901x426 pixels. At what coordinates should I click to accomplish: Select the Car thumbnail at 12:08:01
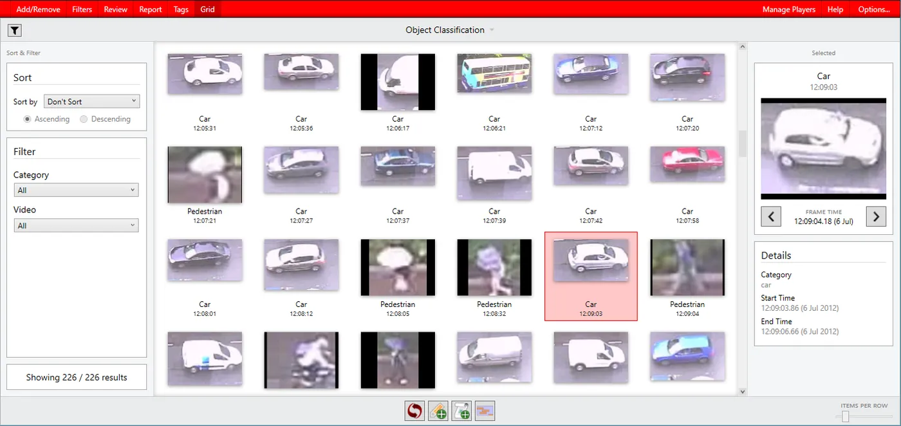[x=205, y=259]
